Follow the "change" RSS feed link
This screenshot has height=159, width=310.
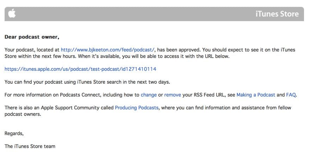coord(149,95)
